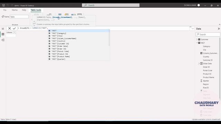The width and height of the screenshot is (221, 124).
Task: Click the autocomplete list scrollbar
Action: point(109,38)
